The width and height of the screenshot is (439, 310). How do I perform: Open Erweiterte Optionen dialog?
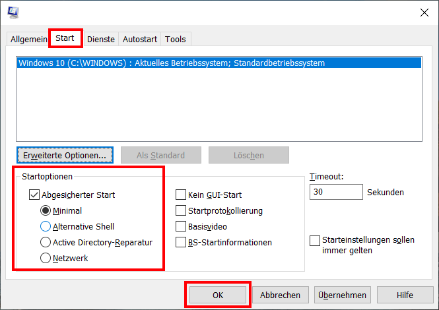click(x=65, y=155)
